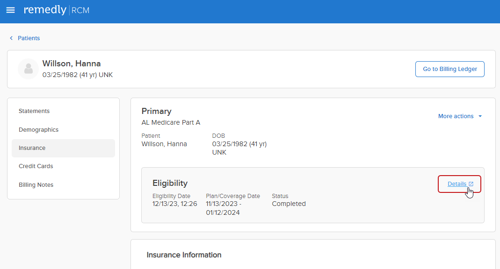Open the Statements section
Viewport: 500px width, 269px height.
click(x=34, y=111)
